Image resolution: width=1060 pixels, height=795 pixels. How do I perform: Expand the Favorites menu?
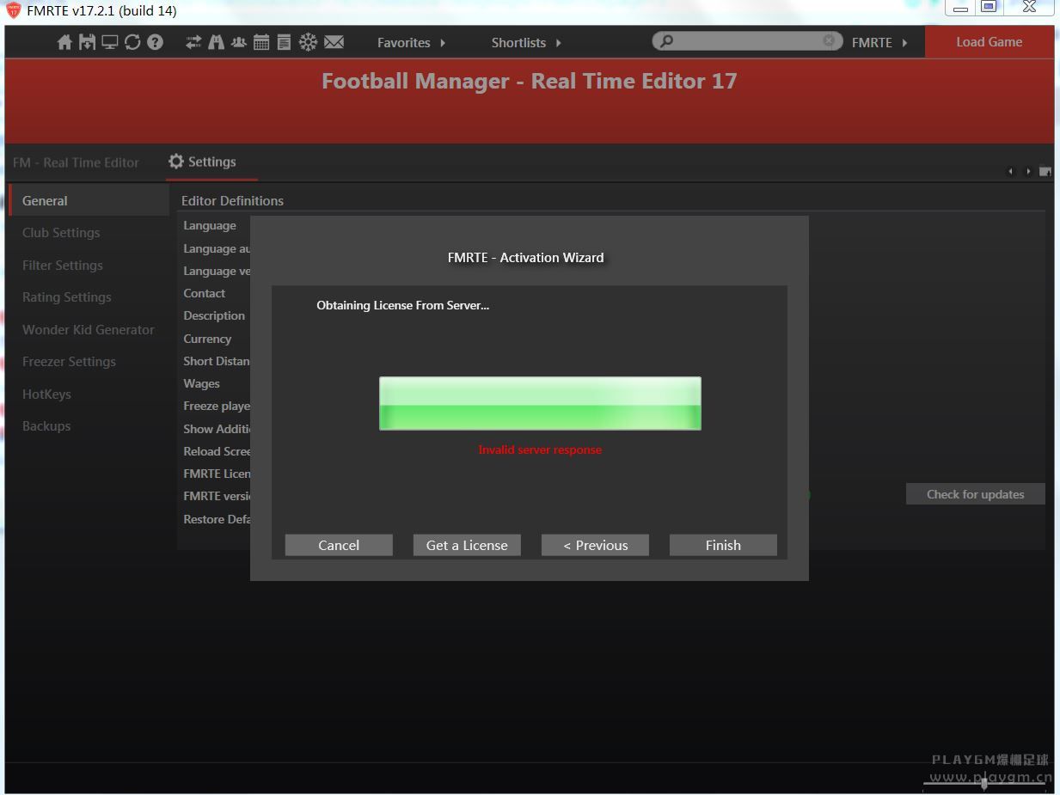412,42
